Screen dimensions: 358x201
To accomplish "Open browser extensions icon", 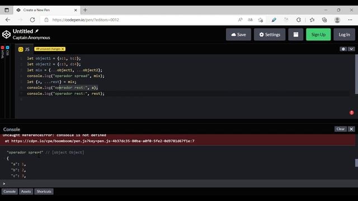I will (x=299, y=20).
